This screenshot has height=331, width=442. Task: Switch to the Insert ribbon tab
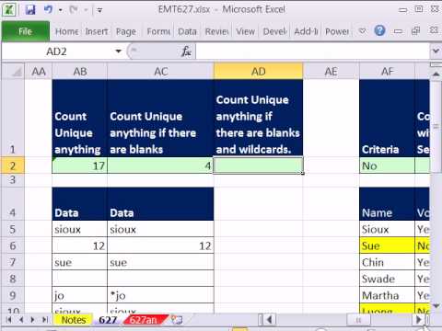97,31
